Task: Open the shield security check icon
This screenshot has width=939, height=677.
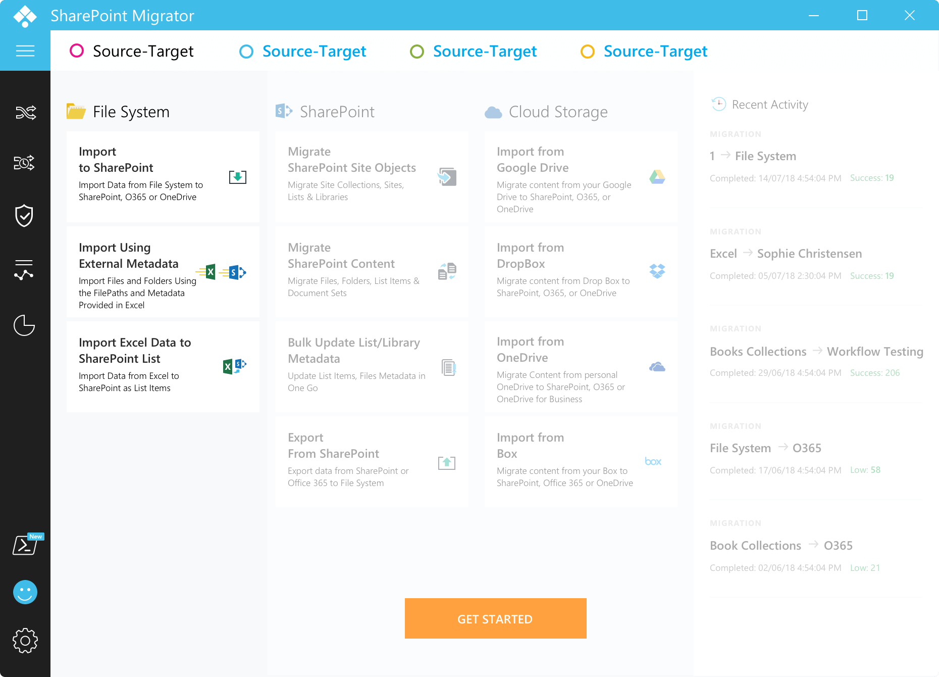Action: click(24, 216)
